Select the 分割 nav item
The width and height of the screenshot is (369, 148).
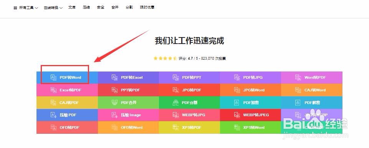tap(129, 7)
